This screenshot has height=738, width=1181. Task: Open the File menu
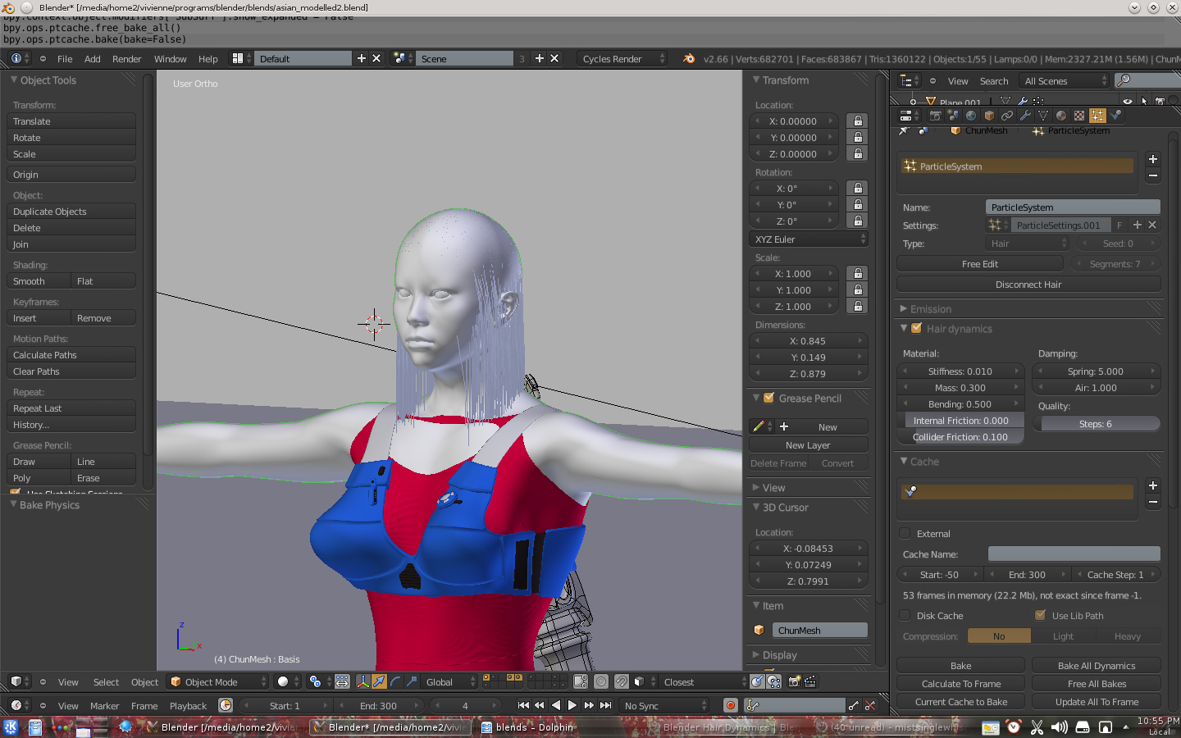65,59
